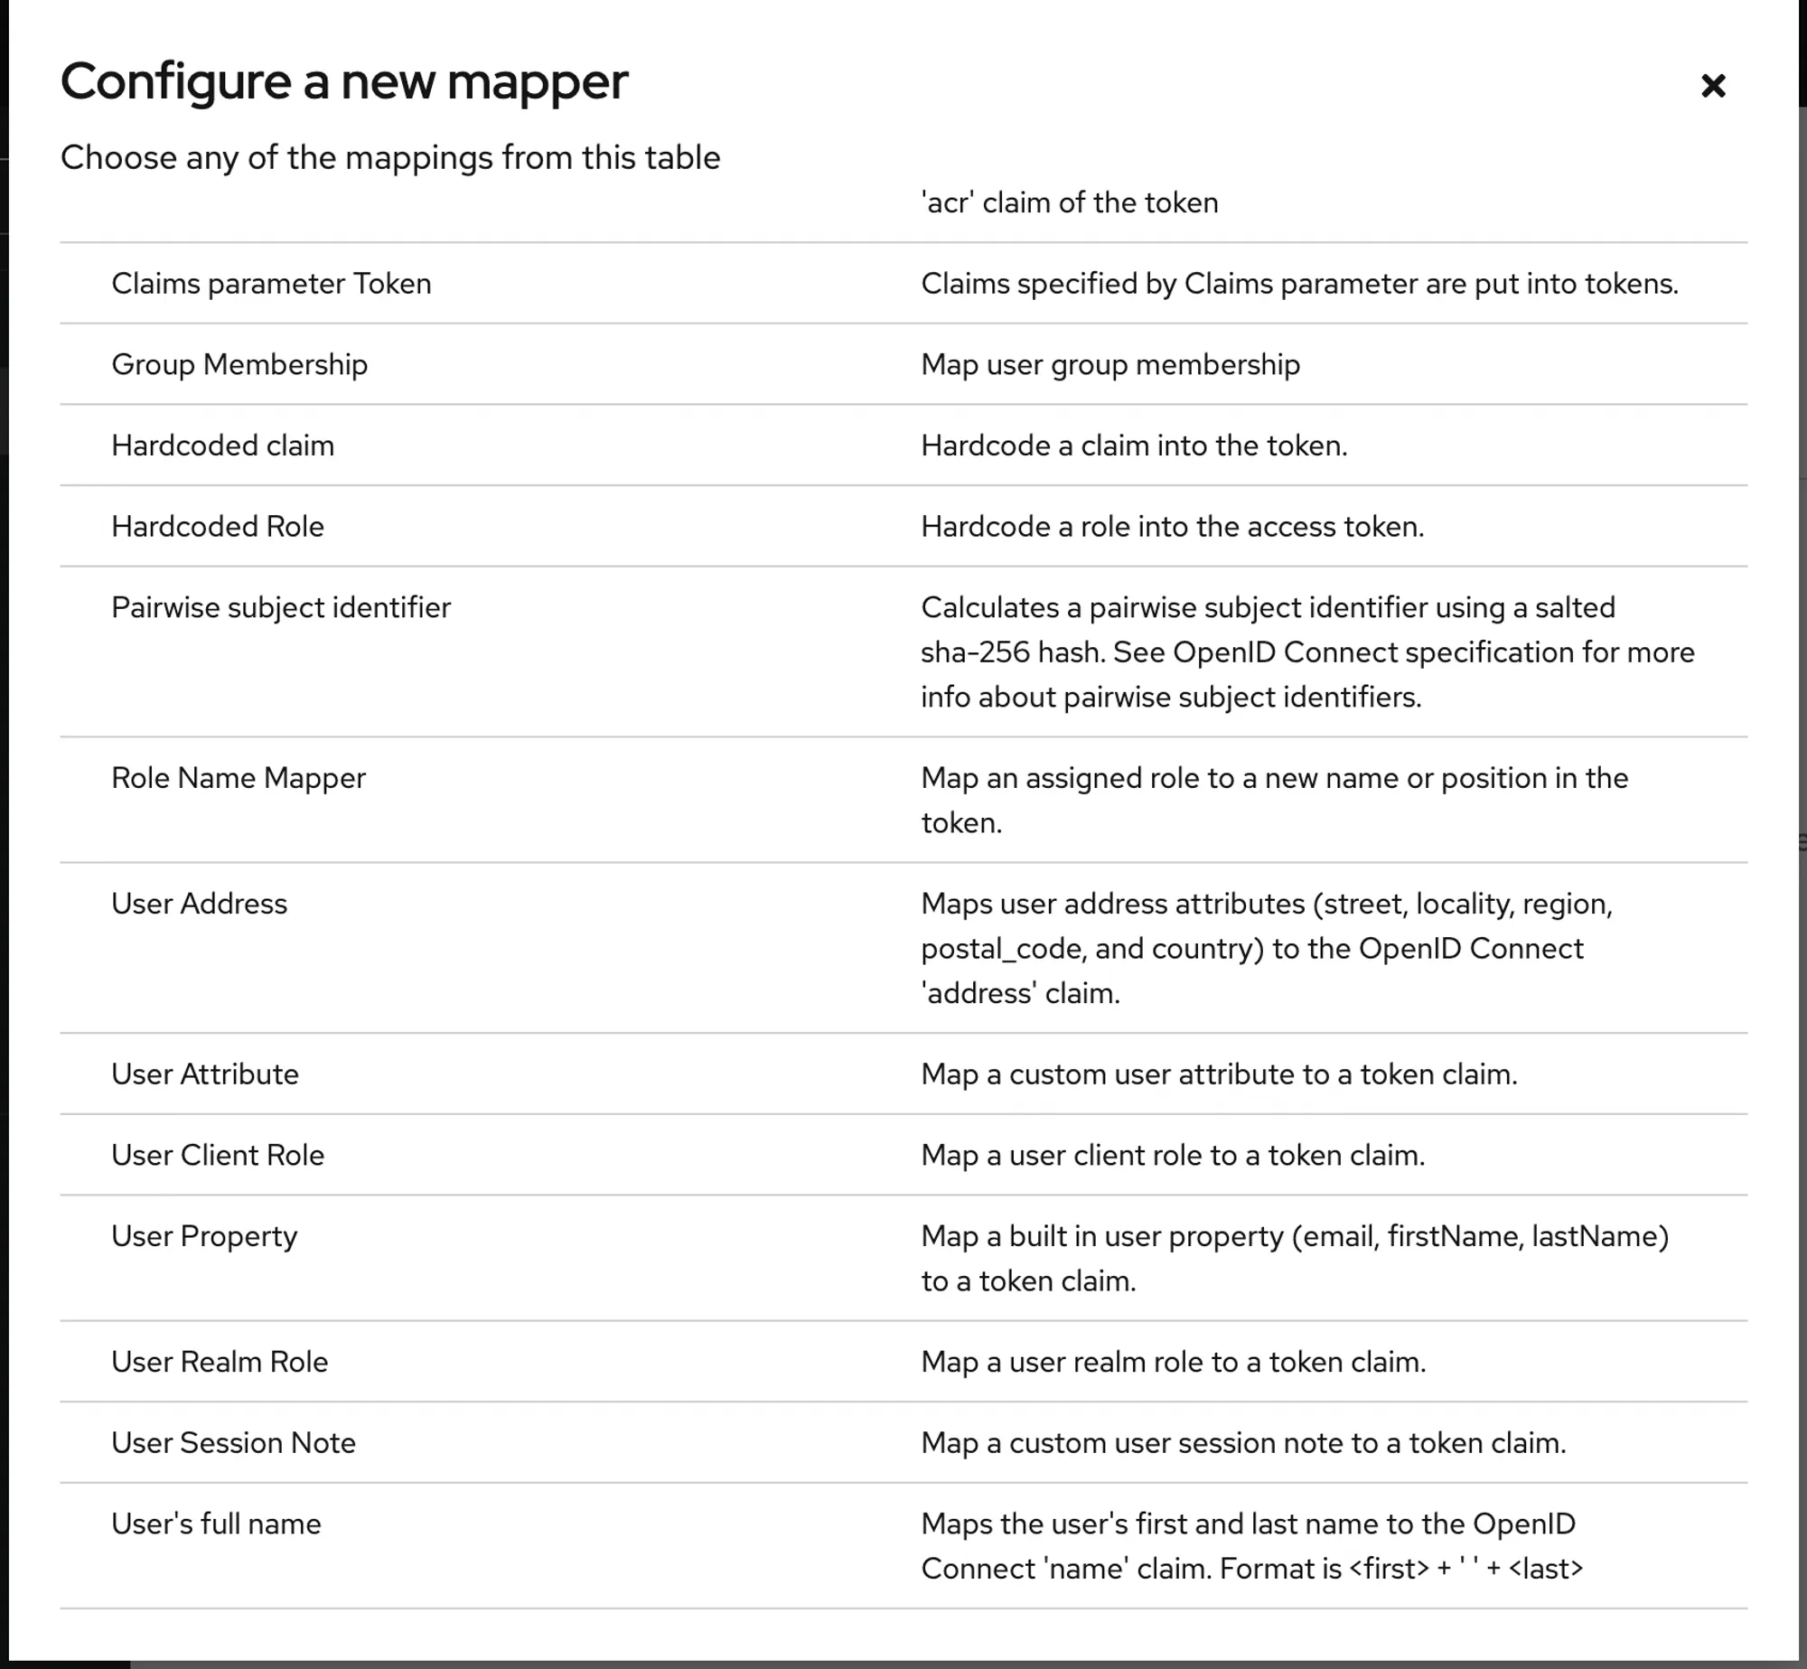1807x1669 pixels.
Task: Choose the User Client Role mapper
Action: (217, 1156)
